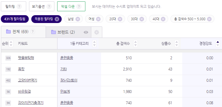The height and width of the screenshot is (107, 222).
Task: Click the 엑셀 다운 button
Action: [71, 6]
